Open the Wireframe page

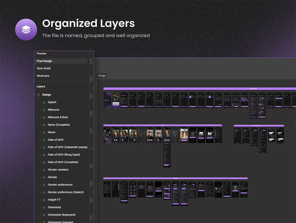click(43, 76)
